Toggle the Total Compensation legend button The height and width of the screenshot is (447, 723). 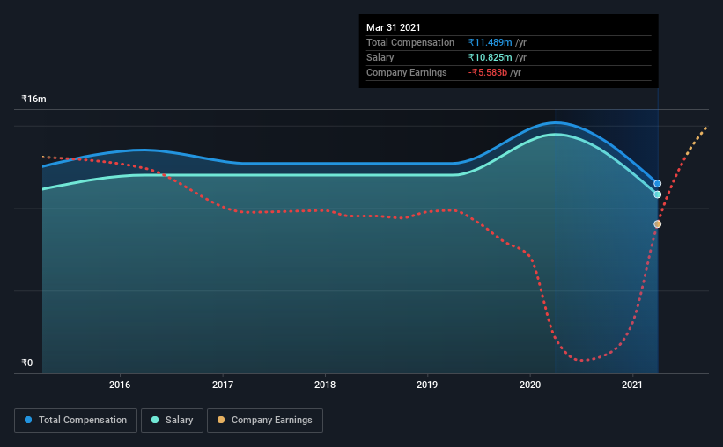coord(76,421)
